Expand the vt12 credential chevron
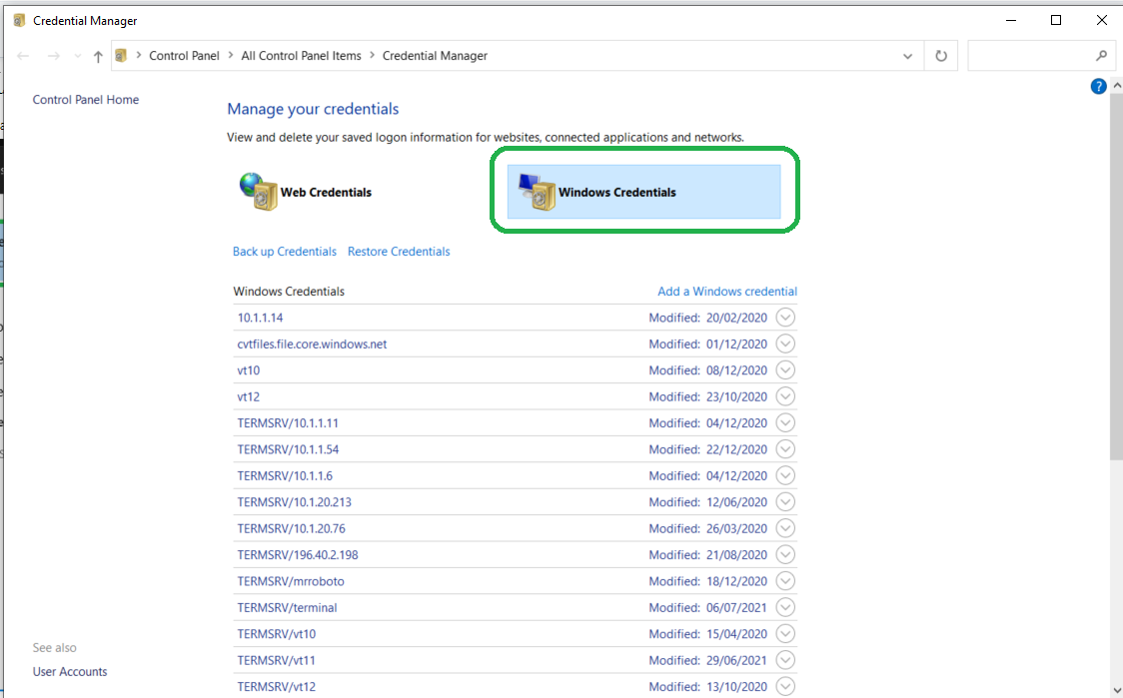1123x698 pixels. coord(785,396)
